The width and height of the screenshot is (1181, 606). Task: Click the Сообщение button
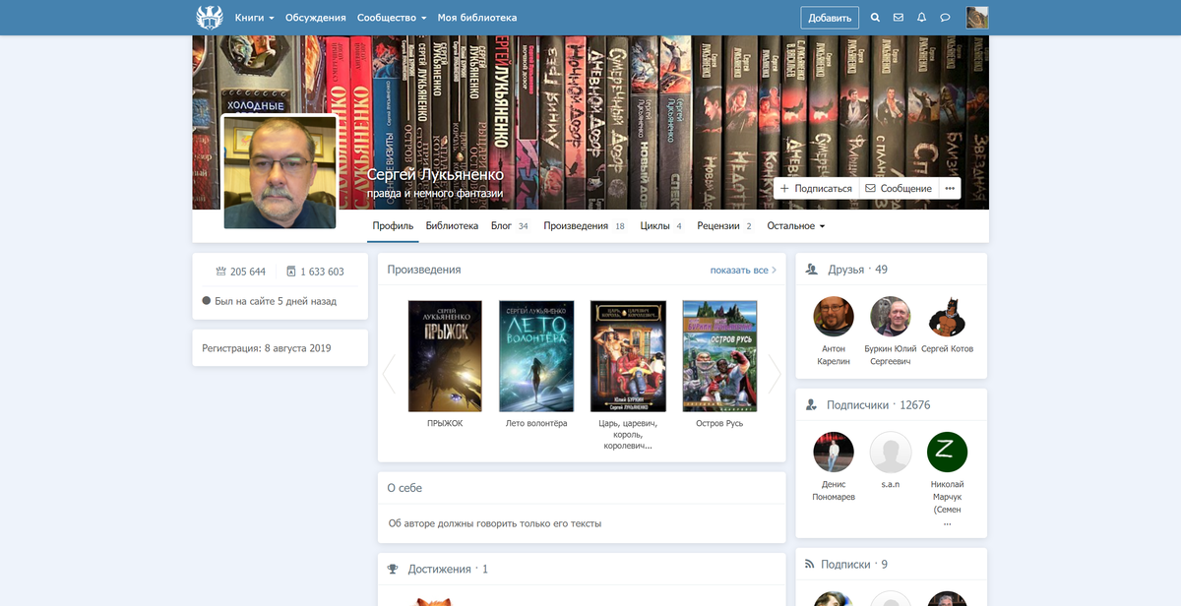coord(899,188)
